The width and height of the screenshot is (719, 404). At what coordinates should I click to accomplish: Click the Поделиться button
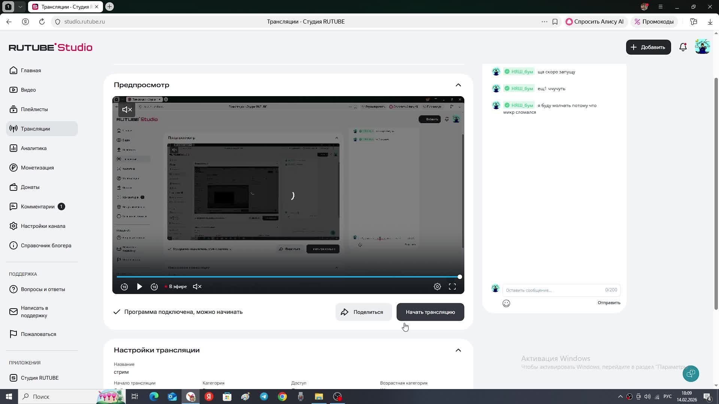point(363,312)
